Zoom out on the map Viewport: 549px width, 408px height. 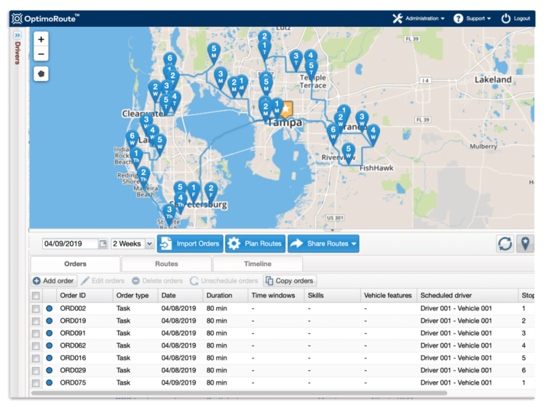click(42, 54)
